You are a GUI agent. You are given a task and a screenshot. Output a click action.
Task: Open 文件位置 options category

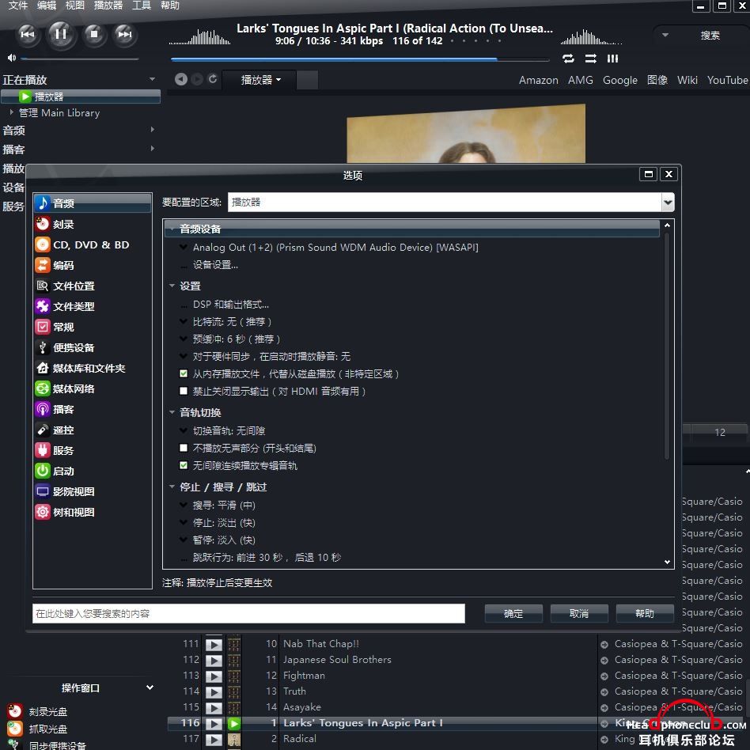(93, 286)
